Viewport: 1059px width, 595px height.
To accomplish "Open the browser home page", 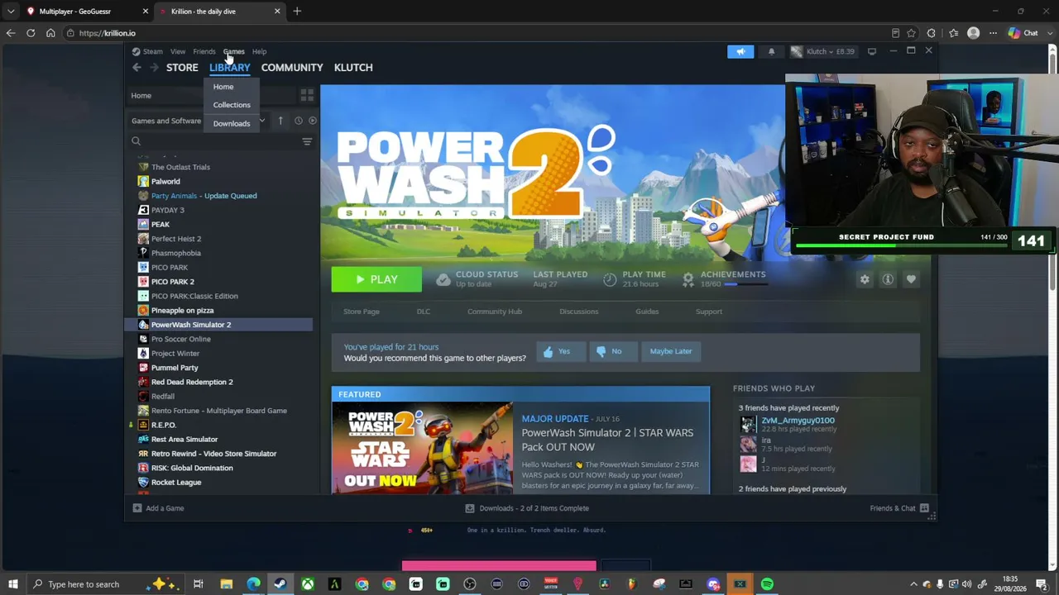I will pyautogui.click(x=50, y=33).
